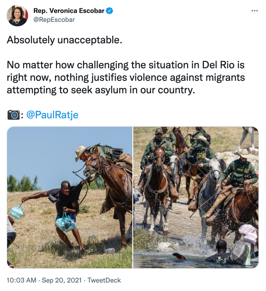Click the 'situation in Del Rio' tweet paragraph
This screenshot has width=266, height=291.
click(126, 77)
